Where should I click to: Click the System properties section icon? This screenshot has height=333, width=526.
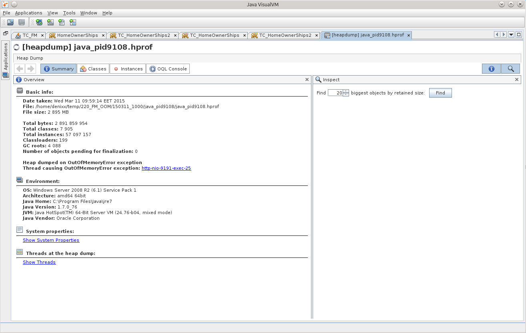pyautogui.click(x=20, y=230)
